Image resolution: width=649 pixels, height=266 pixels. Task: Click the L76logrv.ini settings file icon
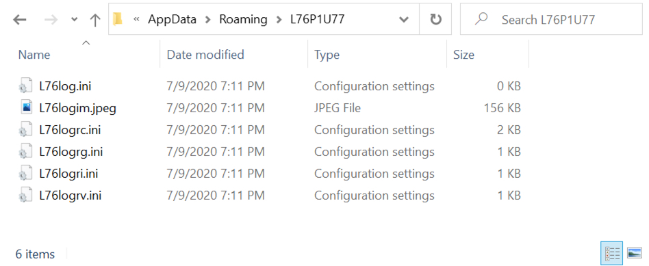(25, 196)
